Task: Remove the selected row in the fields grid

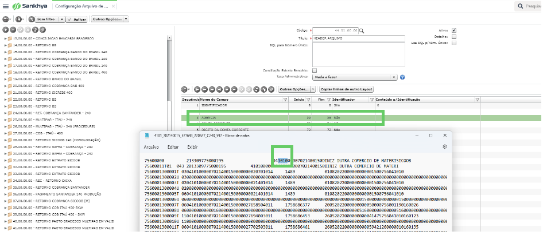Action: (x=234, y=89)
